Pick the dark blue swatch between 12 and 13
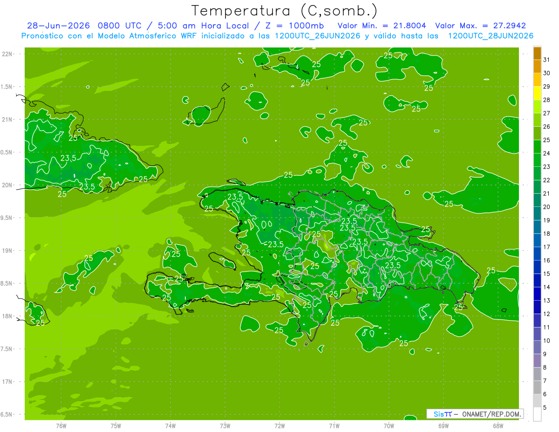Viewport: 559px width, 432px height. [537, 307]
